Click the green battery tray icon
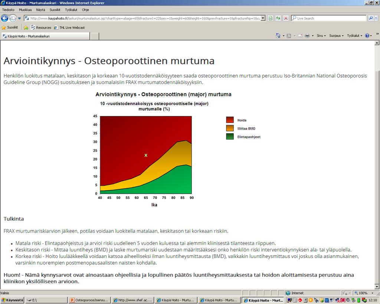Viewport: 380px width, 304px height. 359,300
